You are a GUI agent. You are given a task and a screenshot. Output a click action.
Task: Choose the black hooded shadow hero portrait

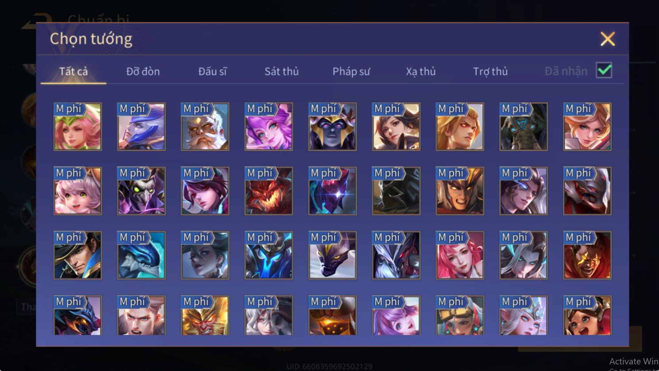click(396, 191)
